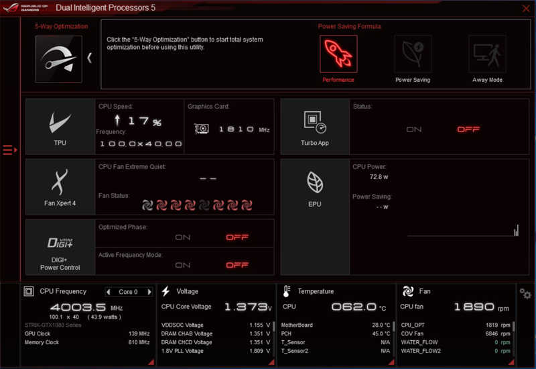Turn Active Frequency Mode OFF
536x369 pixels.
point(237,265)
